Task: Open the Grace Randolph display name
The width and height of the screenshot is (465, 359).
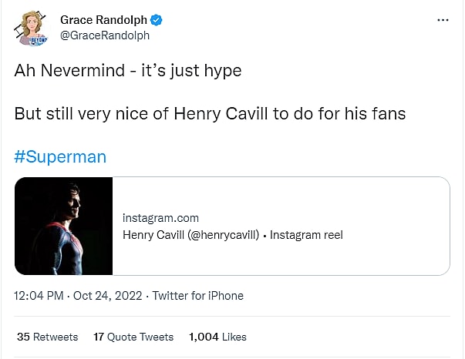Action: point(103,19)
